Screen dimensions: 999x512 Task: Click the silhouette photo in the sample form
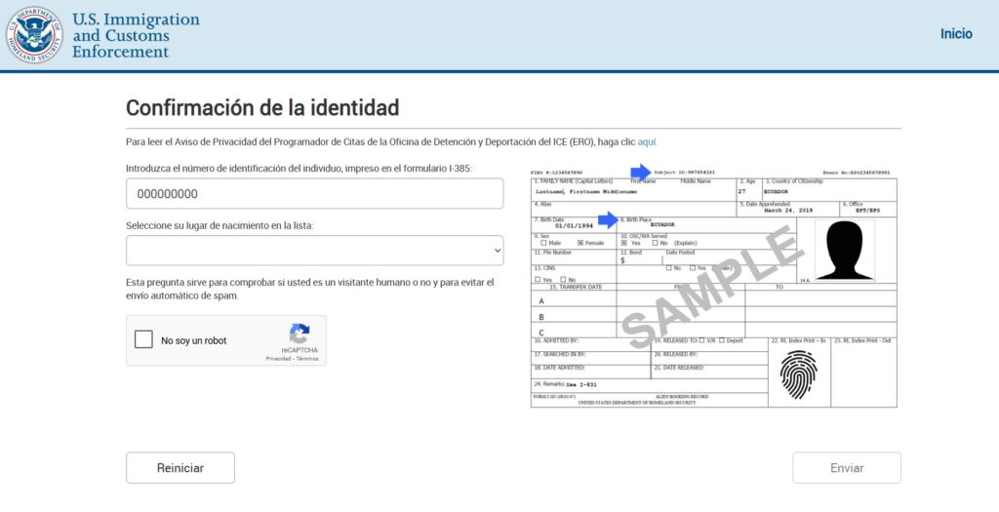pos(844,251)
